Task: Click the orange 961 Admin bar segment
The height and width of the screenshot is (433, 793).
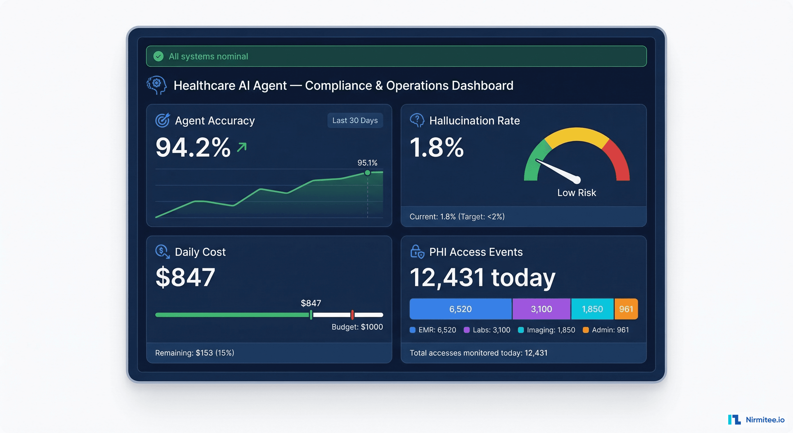Action: 626,309
